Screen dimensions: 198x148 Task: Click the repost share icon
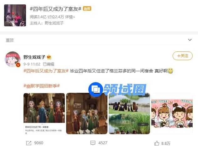coord(29,143)
